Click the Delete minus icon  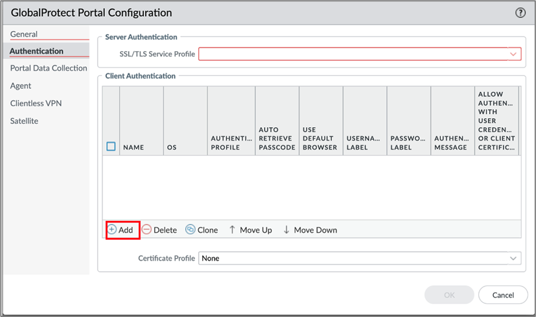tap(147, 229)
